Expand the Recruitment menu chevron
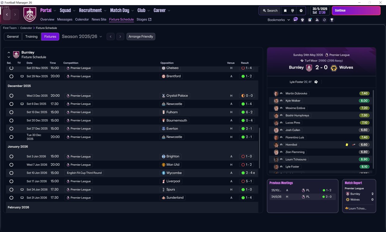This screenshot has height=232, width=386. pyautogui.click(x=105, y=11)
